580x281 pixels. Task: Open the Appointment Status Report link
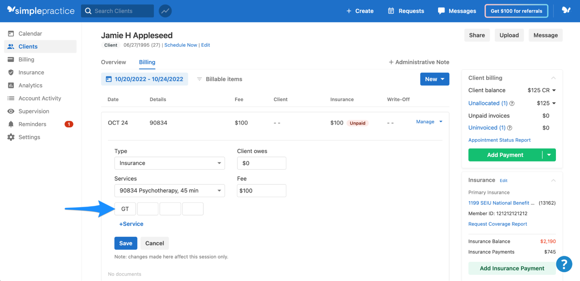pos(499,140)
